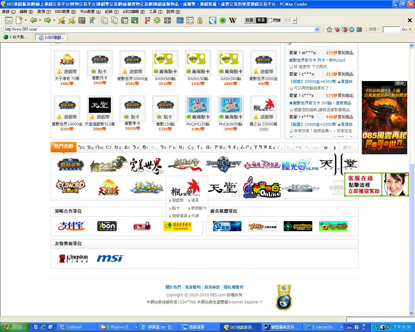The image size is (415, 332).
Task: Click the site list toolbar icon
Action: click(x=9, y=20)
